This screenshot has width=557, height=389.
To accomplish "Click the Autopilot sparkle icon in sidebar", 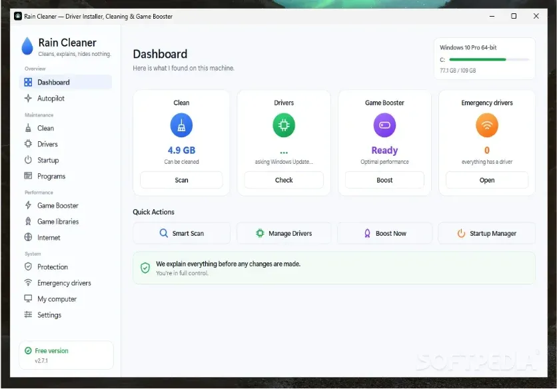I will (x=28, y=98).
